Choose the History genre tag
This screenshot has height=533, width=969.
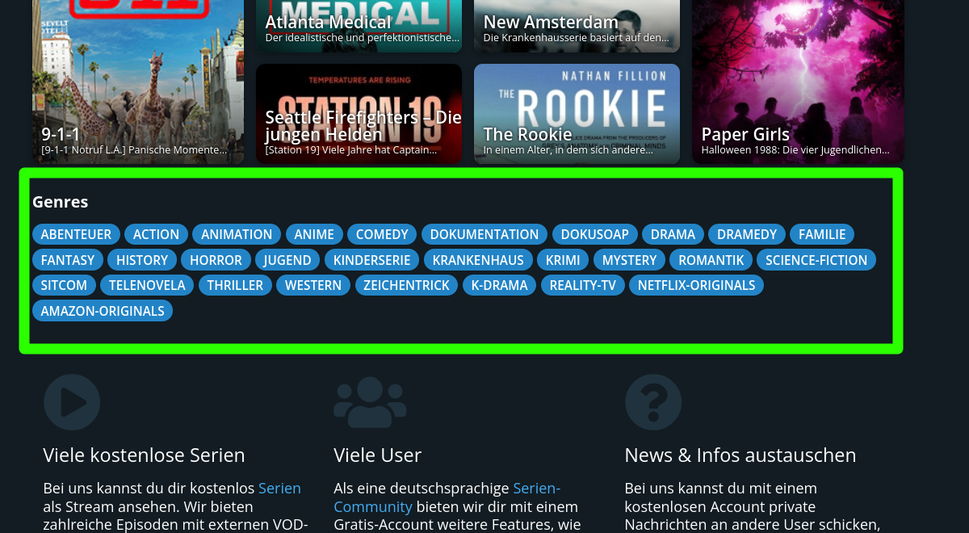coord(142,260)
